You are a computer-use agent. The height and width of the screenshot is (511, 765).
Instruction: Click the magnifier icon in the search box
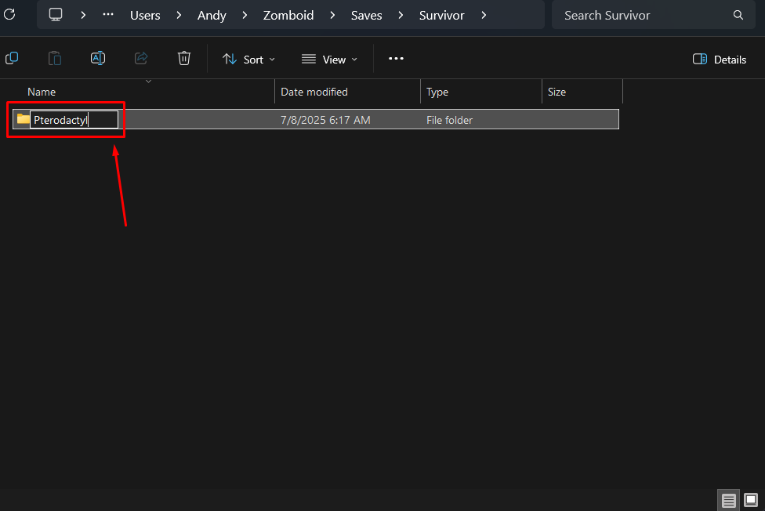(738, 15)
